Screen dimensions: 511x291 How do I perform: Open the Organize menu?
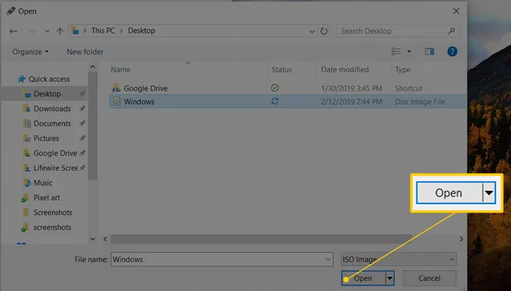30,52
